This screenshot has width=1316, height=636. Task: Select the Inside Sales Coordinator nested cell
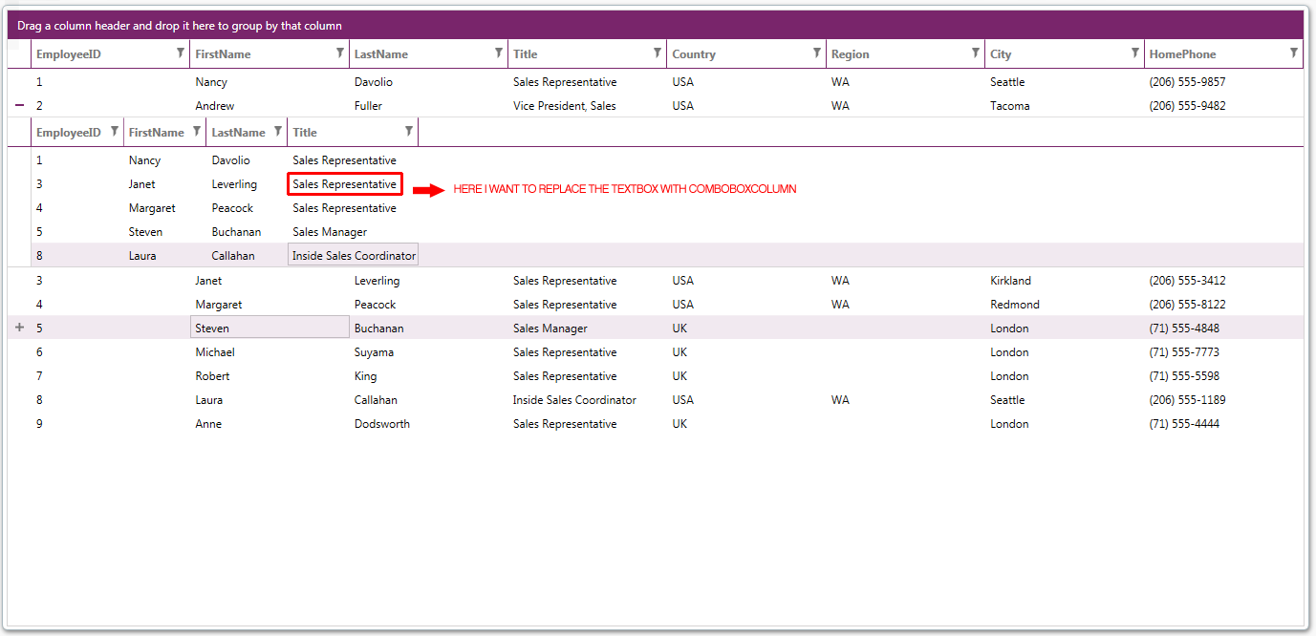tap(353, 255)
